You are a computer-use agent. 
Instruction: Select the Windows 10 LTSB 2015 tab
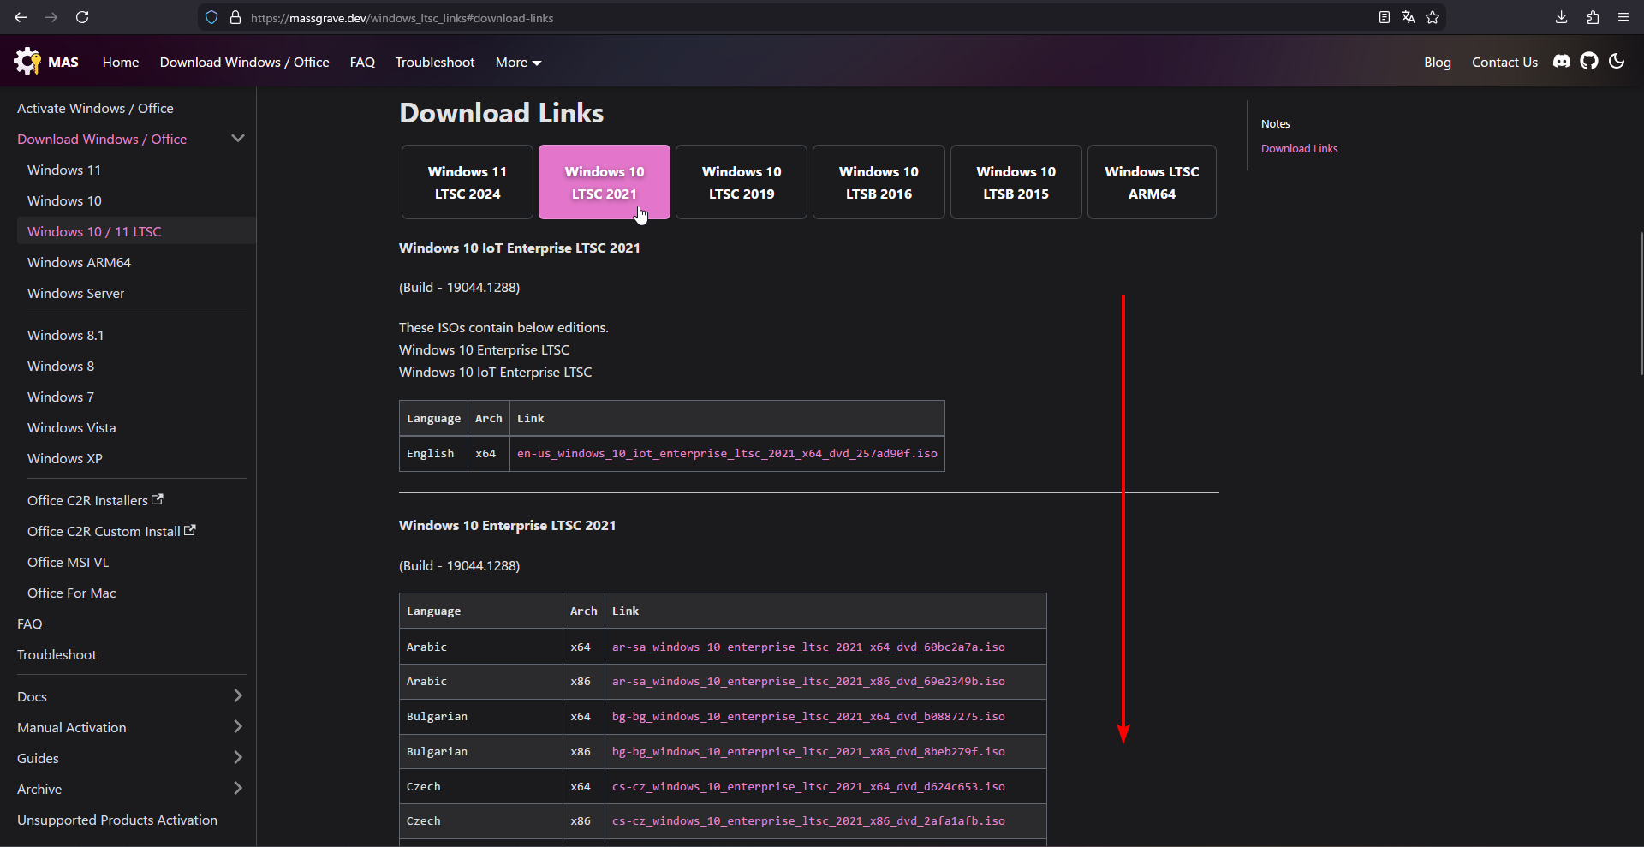pyautogui.click(x=1016, y=182)
